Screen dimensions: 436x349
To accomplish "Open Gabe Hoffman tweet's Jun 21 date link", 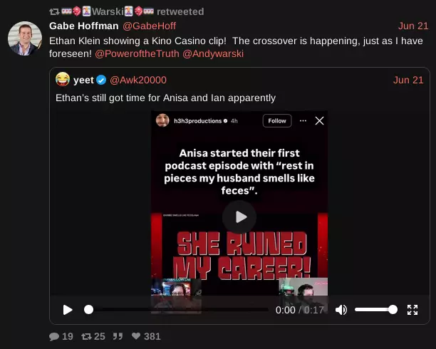I will (413, 26).
